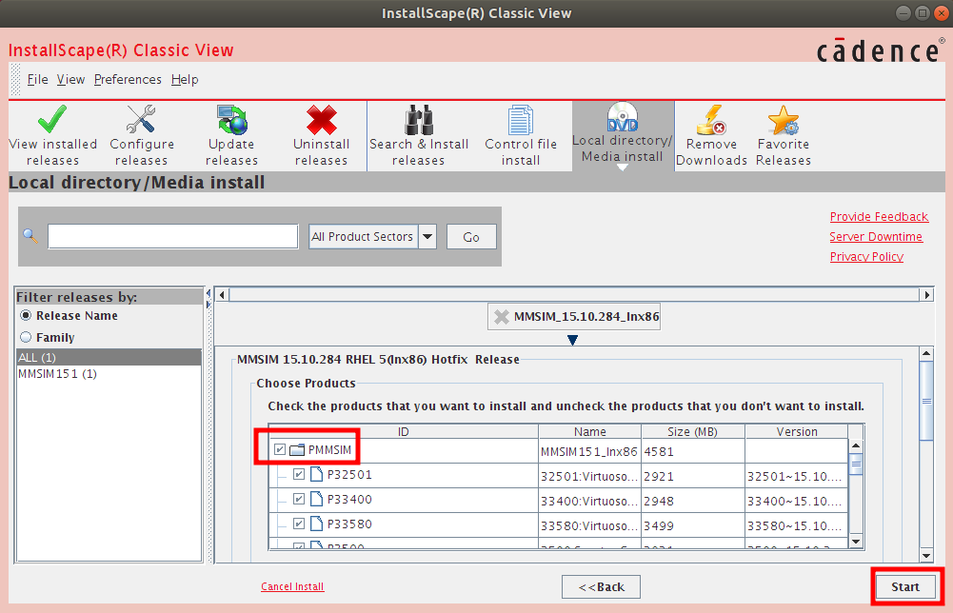Open the Help menu
Image resolution: width=953 pixels, height=613 pixels.
[x=185, y=80]
